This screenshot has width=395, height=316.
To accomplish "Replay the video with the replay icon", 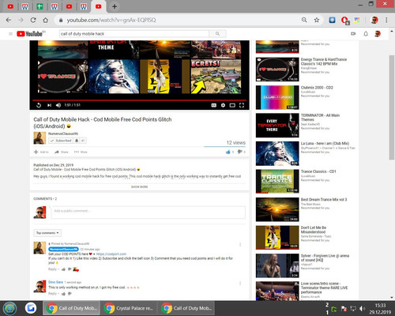I will pyautogui.click(x=39, y=105).
